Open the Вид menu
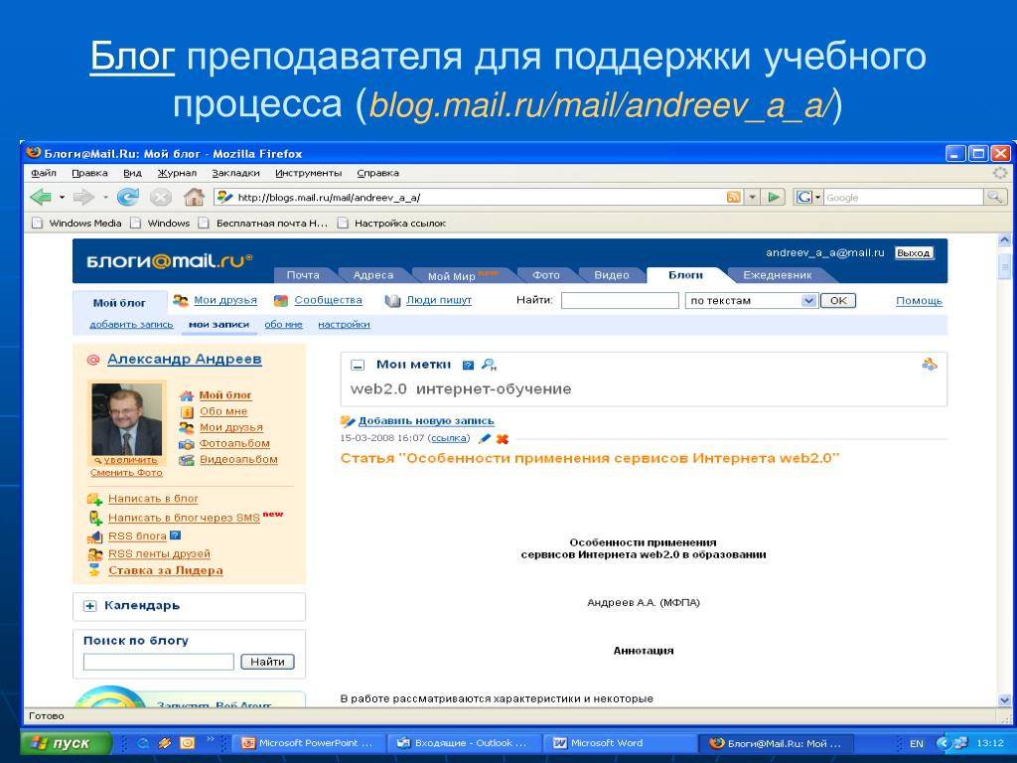 pos(132,173)
